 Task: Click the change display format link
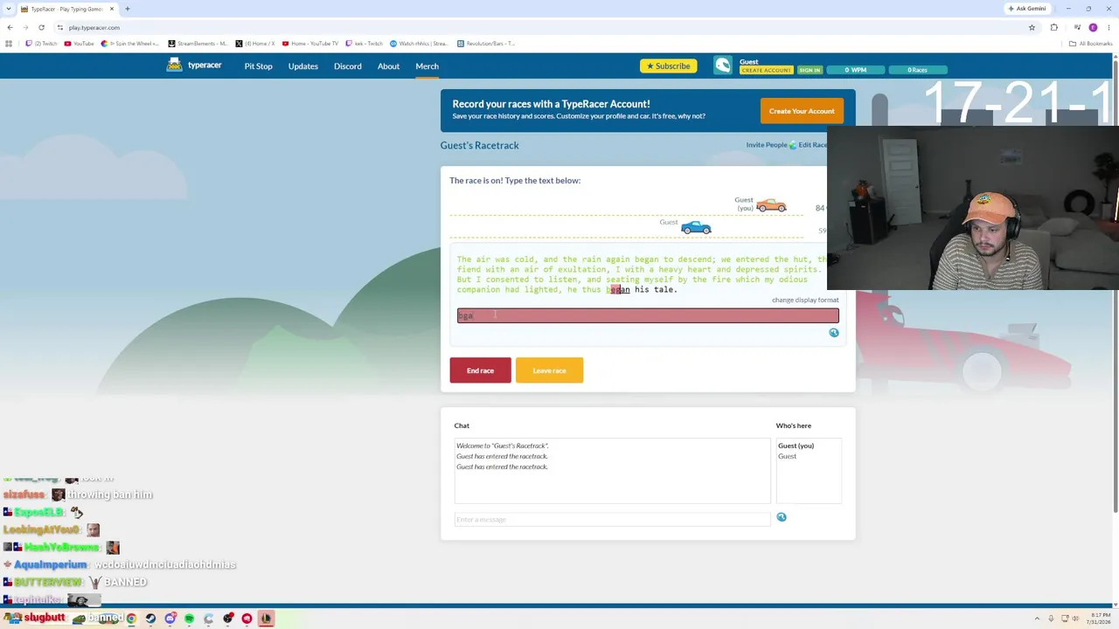pos(805,300)
